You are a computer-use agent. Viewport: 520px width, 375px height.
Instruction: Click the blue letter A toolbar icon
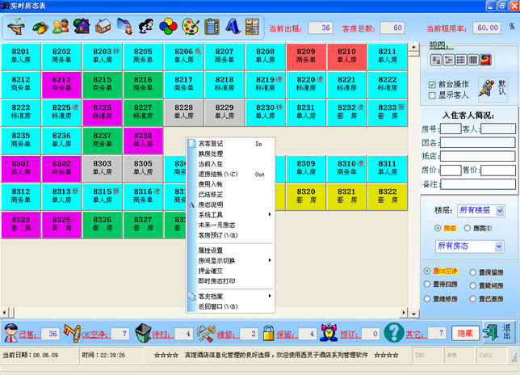[233, 27]
